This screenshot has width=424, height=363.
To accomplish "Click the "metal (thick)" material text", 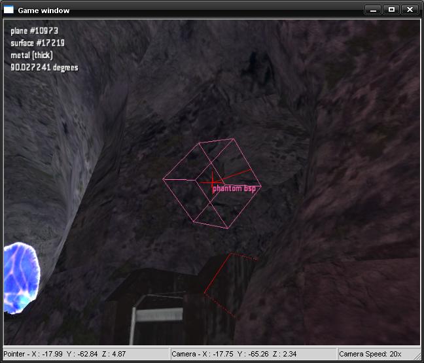I will tap(31, 55).
